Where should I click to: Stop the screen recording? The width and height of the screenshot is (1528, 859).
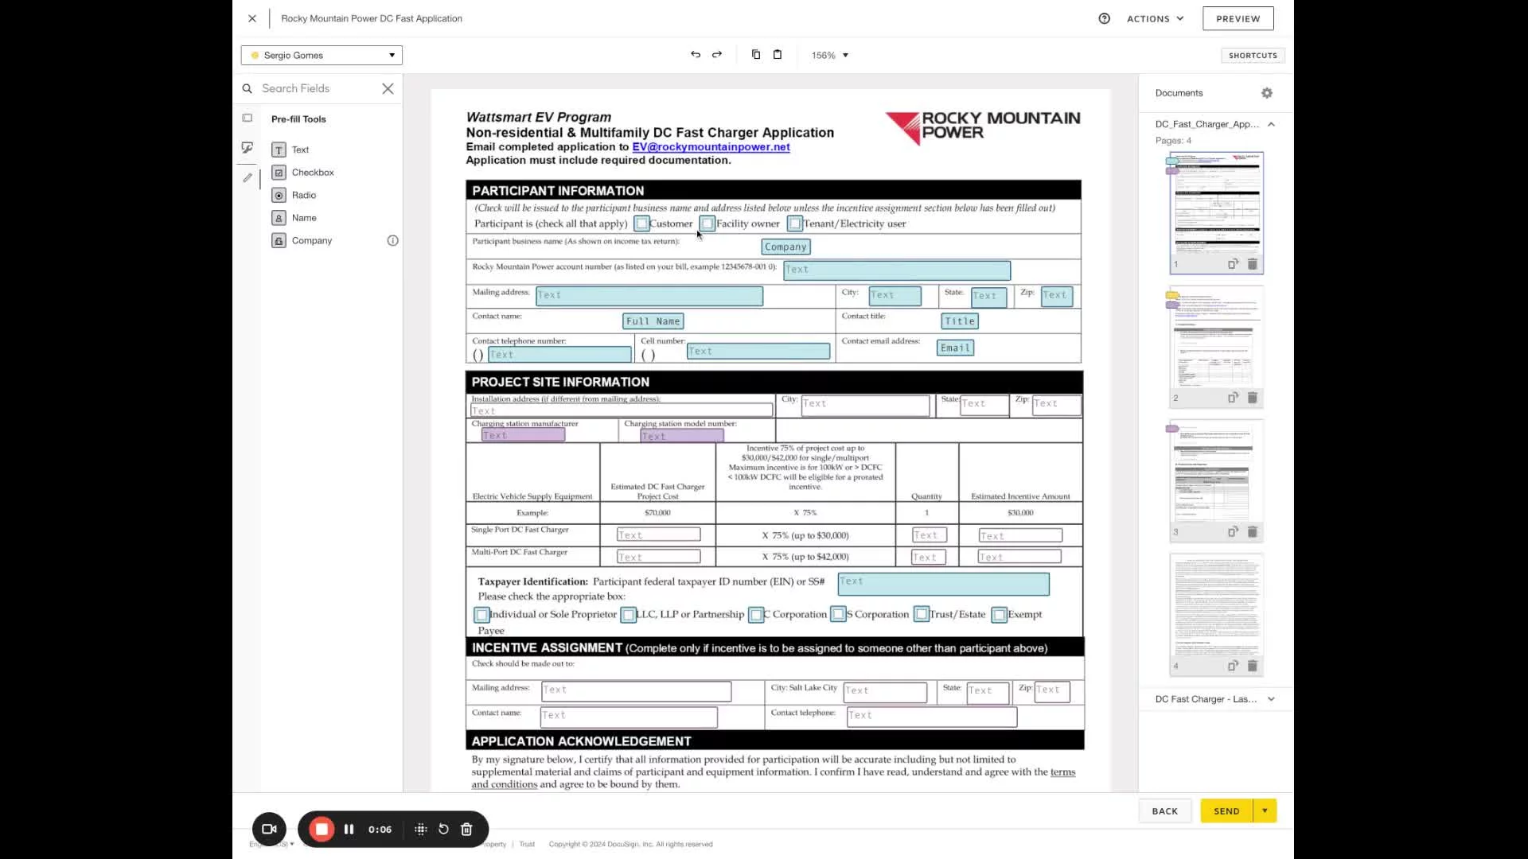click(x=322, y=830)
